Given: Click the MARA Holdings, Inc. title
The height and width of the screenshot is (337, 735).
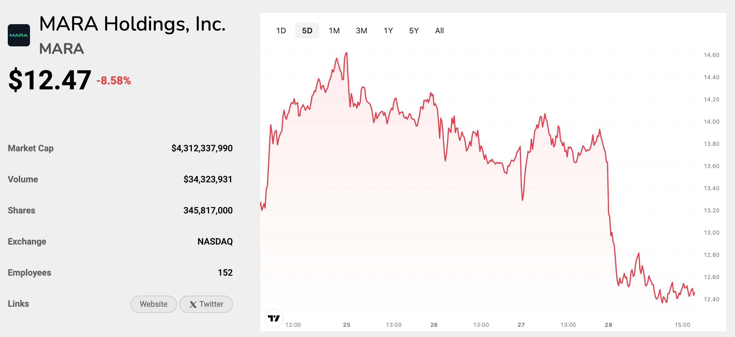Looking at the screenshot, I should pyautogui.click(x=132, y=24).
